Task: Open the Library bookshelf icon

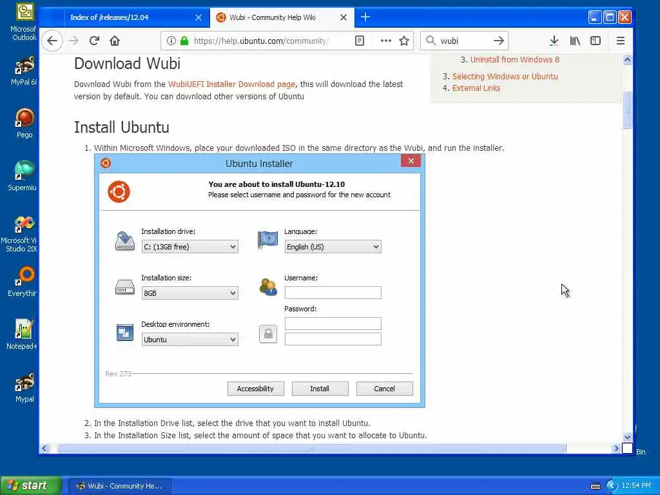Action: (x=575, y=41)
